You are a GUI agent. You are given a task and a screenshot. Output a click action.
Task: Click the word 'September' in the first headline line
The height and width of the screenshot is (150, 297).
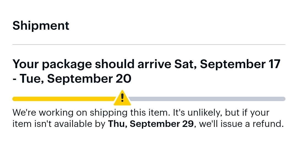point(232,64)
